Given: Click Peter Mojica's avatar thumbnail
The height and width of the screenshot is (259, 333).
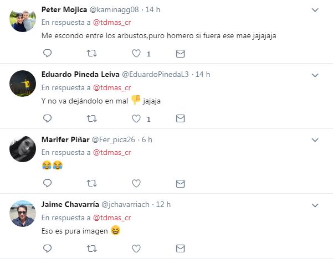Looking at the screenshot, I should 22,20.
